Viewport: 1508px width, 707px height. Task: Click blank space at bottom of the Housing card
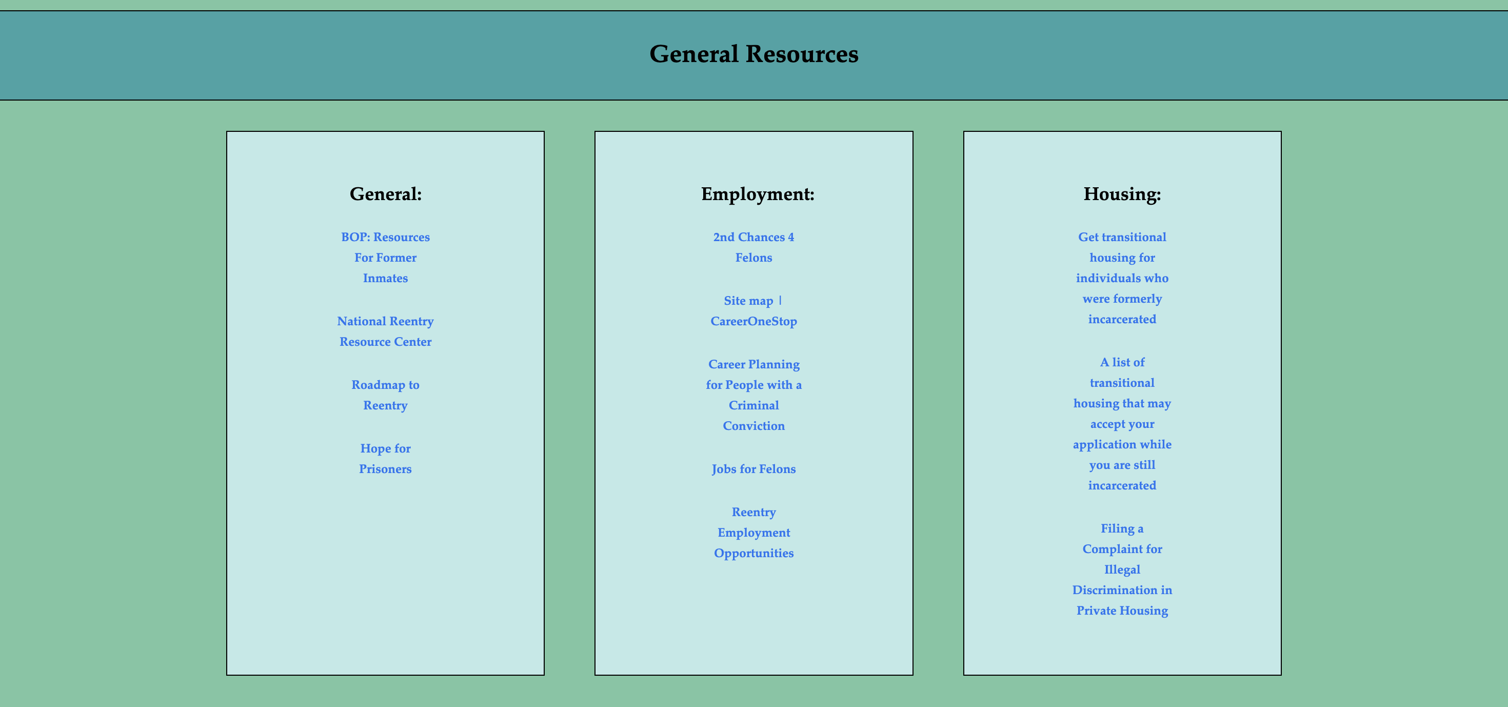1122,650
